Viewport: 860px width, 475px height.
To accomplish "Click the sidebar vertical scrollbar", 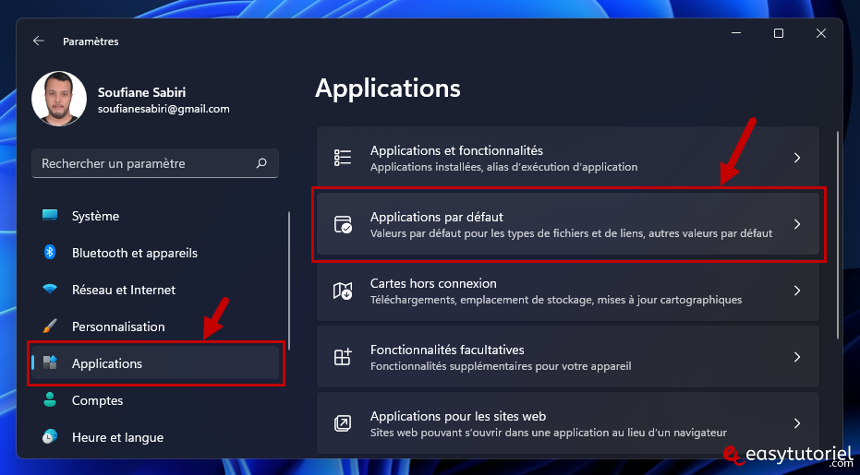I will 288,280.
